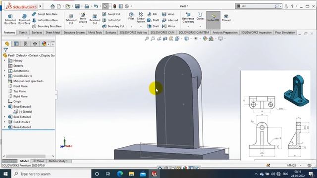This screenshot has width=317, height=178.
Task: Switch to the Surfaces ribbon tab
Action: click(x=37, y=33)
